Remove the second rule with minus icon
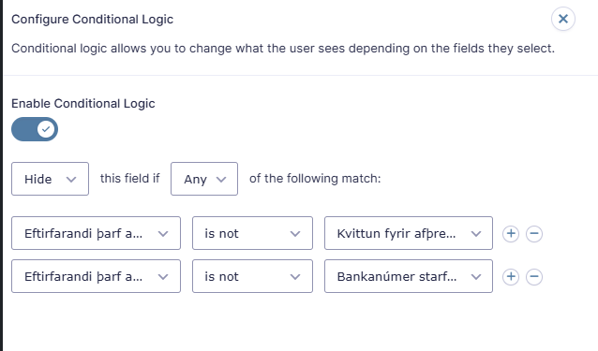Screen dimensions: 598x351 (x=534, y=276)
